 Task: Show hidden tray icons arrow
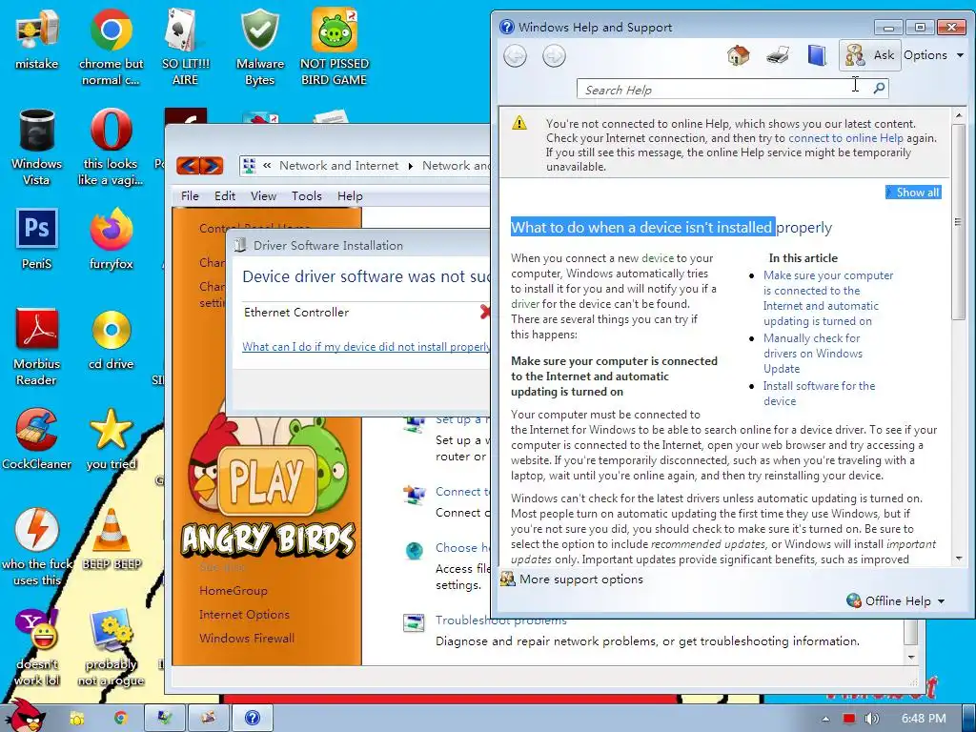click(825, 719)
